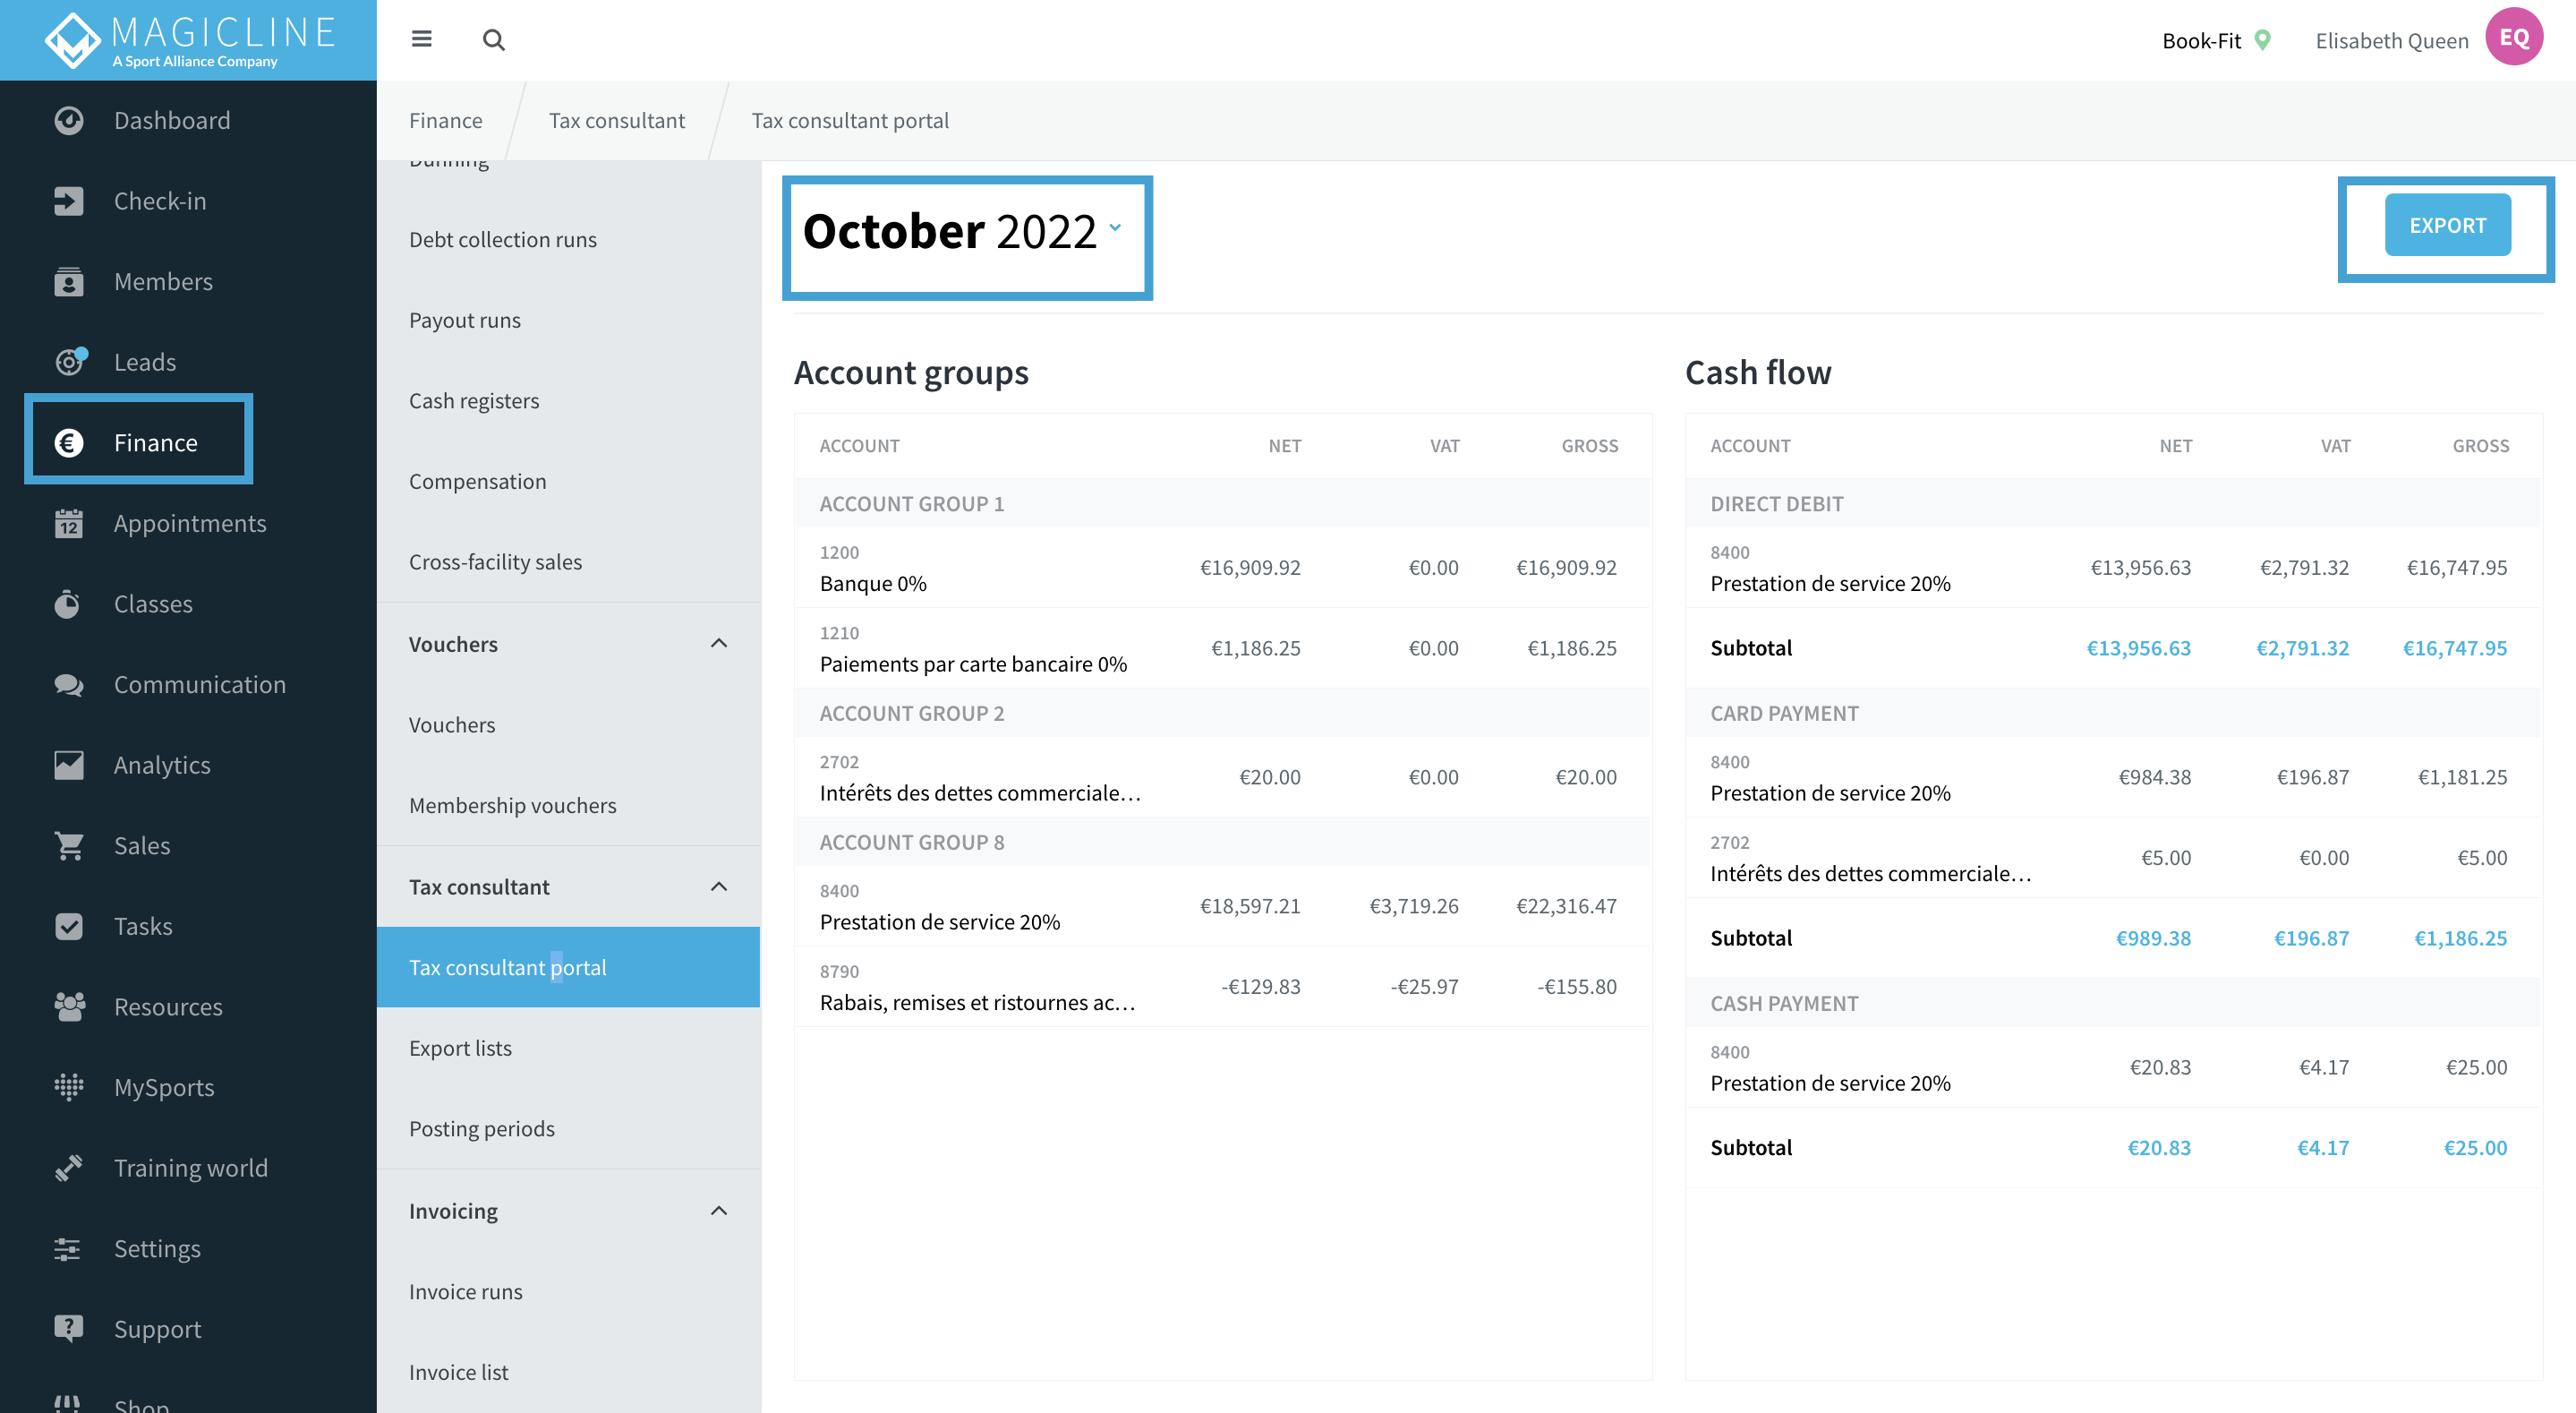Click the Book-Fit studio name
Image resolution: width=2576 pixels, height=1413 pixels.
coord(2201,40)
